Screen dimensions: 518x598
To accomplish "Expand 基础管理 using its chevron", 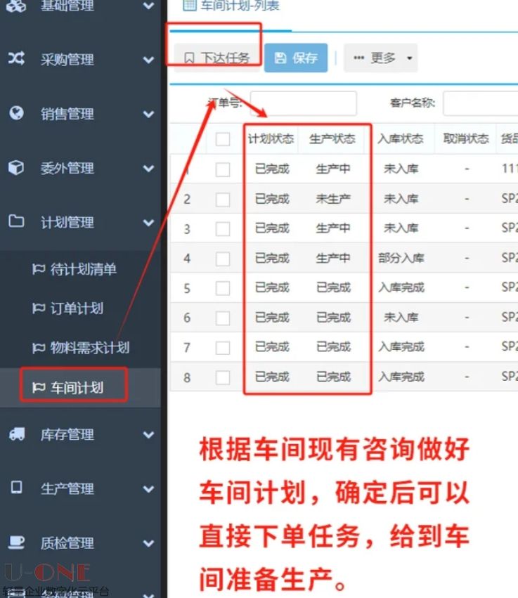I will coord(148,6).
